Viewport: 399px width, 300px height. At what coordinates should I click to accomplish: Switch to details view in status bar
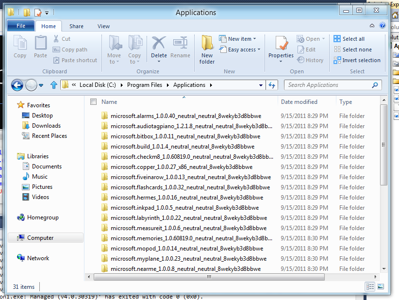[370, 287]
